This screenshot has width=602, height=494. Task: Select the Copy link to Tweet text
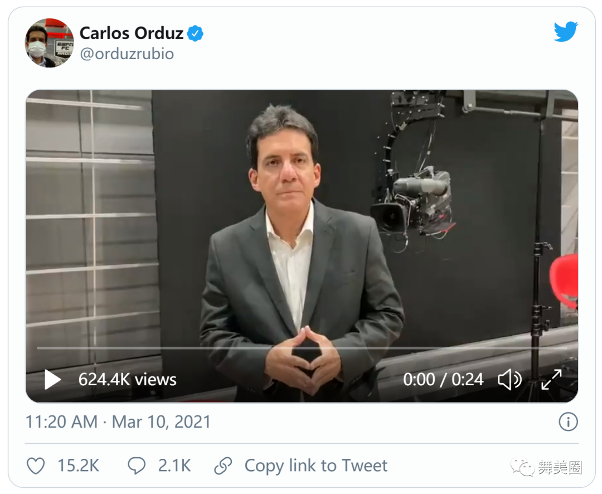315,466
